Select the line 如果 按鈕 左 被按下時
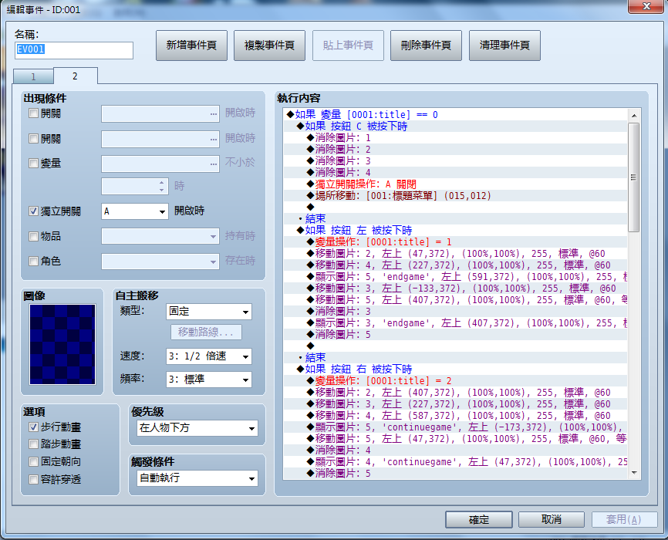 click(456, 231)
